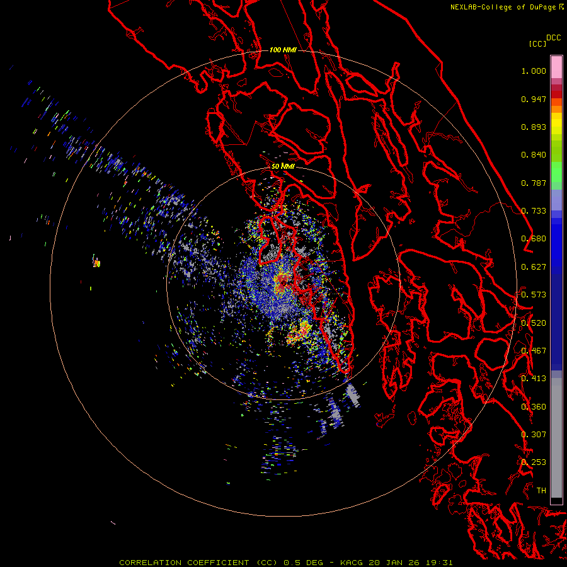Click the 0.947 scale value

(x=534, y=99)
